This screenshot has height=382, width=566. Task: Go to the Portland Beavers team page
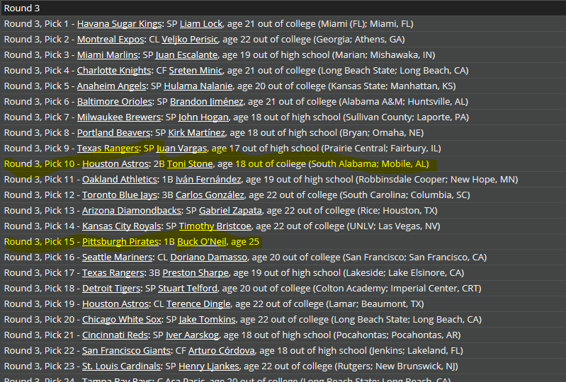click(x=113, y=132)
